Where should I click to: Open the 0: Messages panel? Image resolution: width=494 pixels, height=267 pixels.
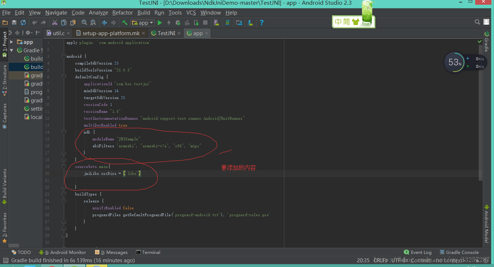tap(111, 252)
